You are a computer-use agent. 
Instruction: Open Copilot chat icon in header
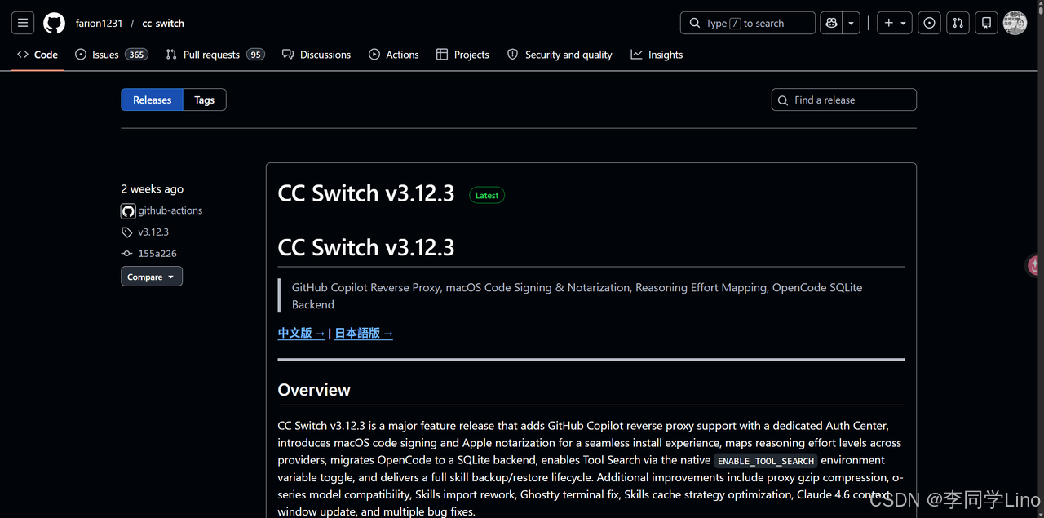(x=831, y=23)
